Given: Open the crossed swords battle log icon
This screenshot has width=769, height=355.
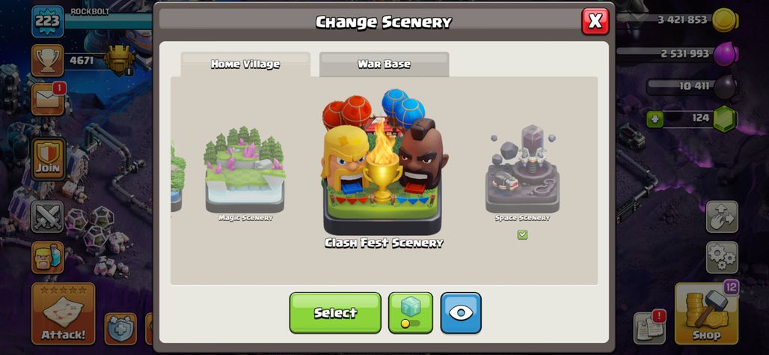Looking at the screenshot, I should pos(48,216).
